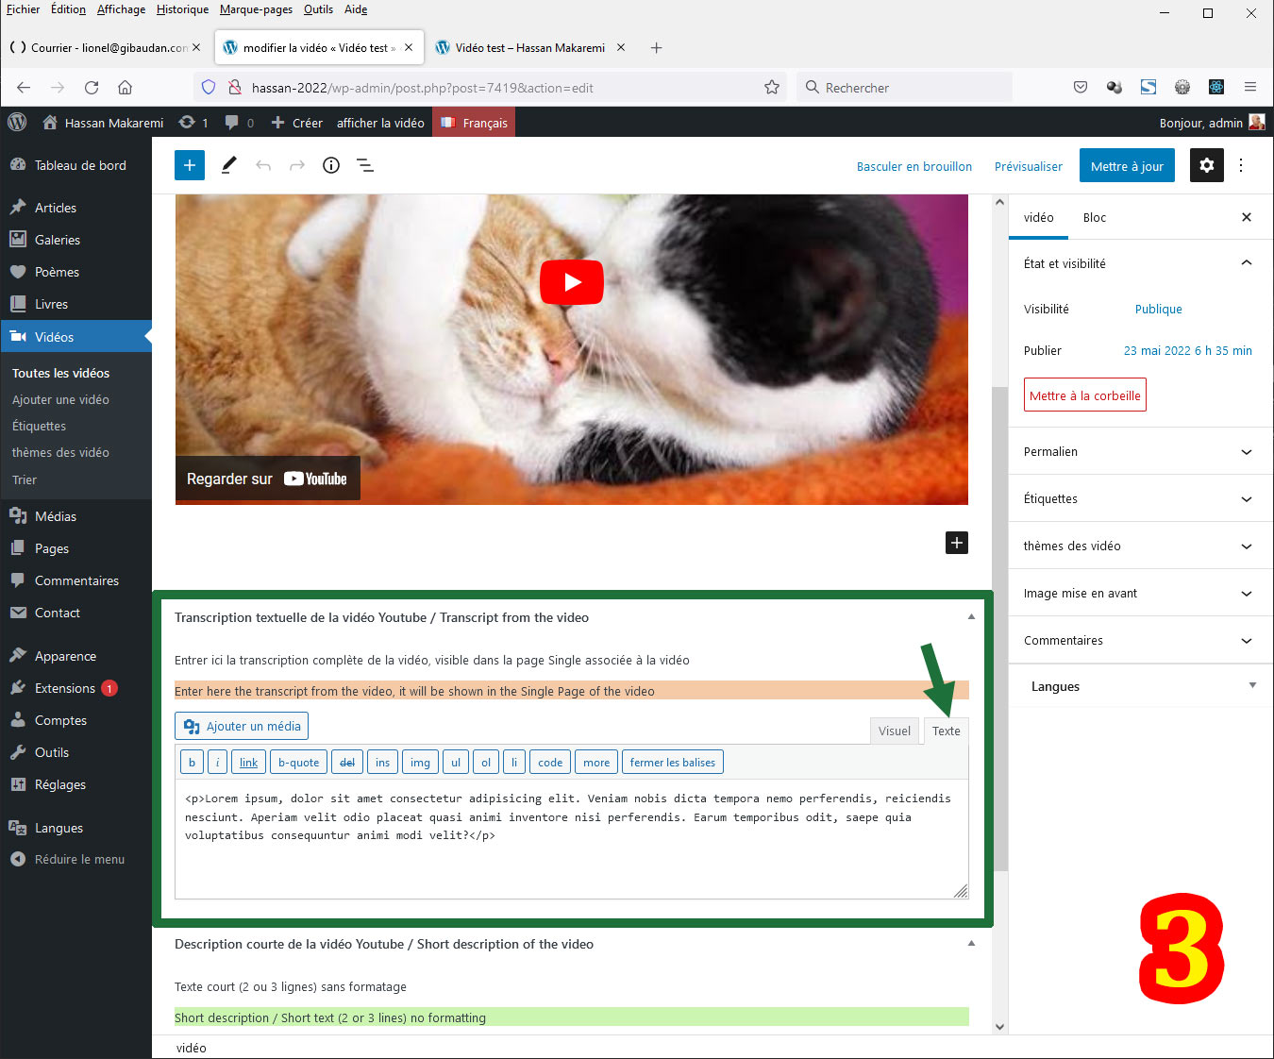Open a new browser tab
The height and width of the screenshot is (1059, 1274).
click(657, 47)
